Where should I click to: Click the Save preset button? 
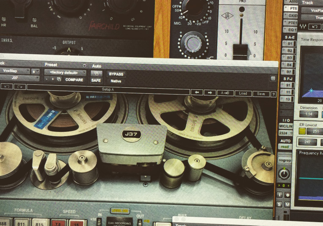(261, 94)
